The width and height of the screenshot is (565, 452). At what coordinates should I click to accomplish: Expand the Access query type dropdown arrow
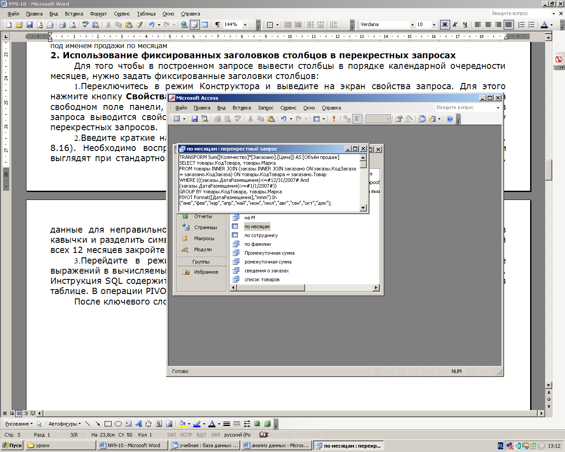[x=324, y=119]
